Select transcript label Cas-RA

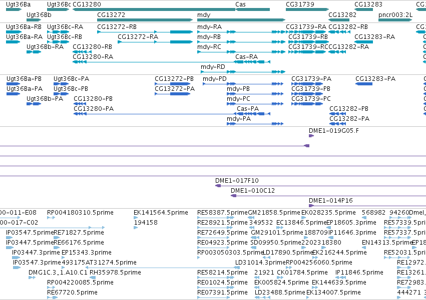tap(246, 56)
